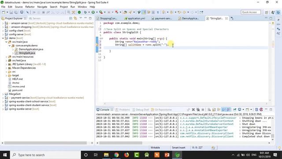The image size is (282, 159).
Task: Click the Debug bug icon in toolbar
Action: point(85,12)
